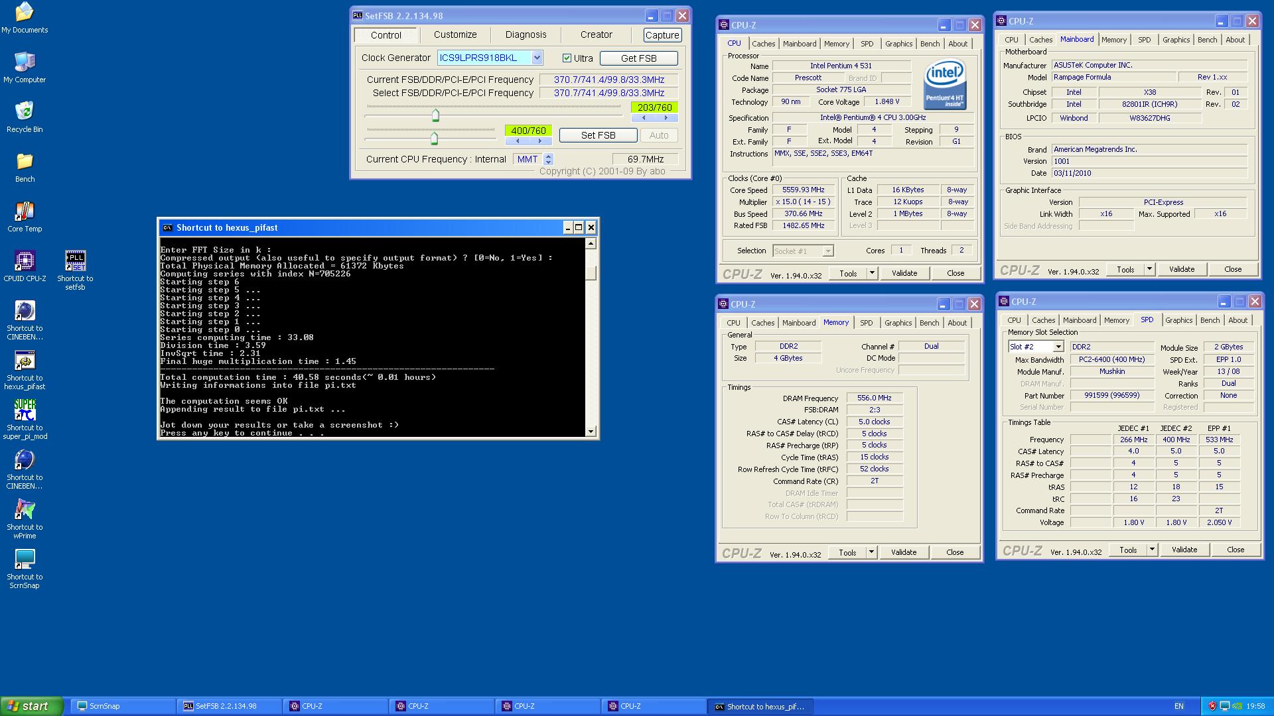
Task: Open the Start menu
Action: coord(31,706)
